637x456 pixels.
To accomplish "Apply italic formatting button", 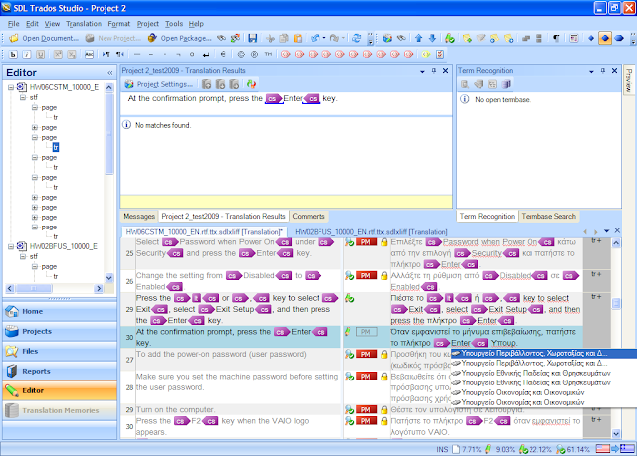I will [x=27, y=54].
